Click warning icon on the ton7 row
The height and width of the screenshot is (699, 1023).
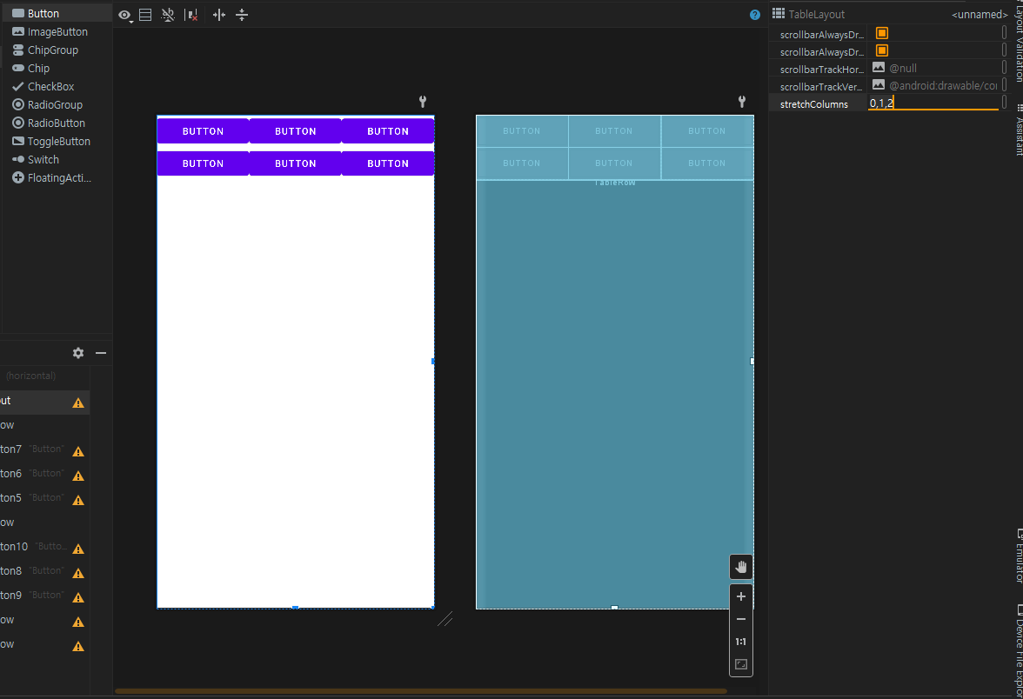tap(78, 451)
